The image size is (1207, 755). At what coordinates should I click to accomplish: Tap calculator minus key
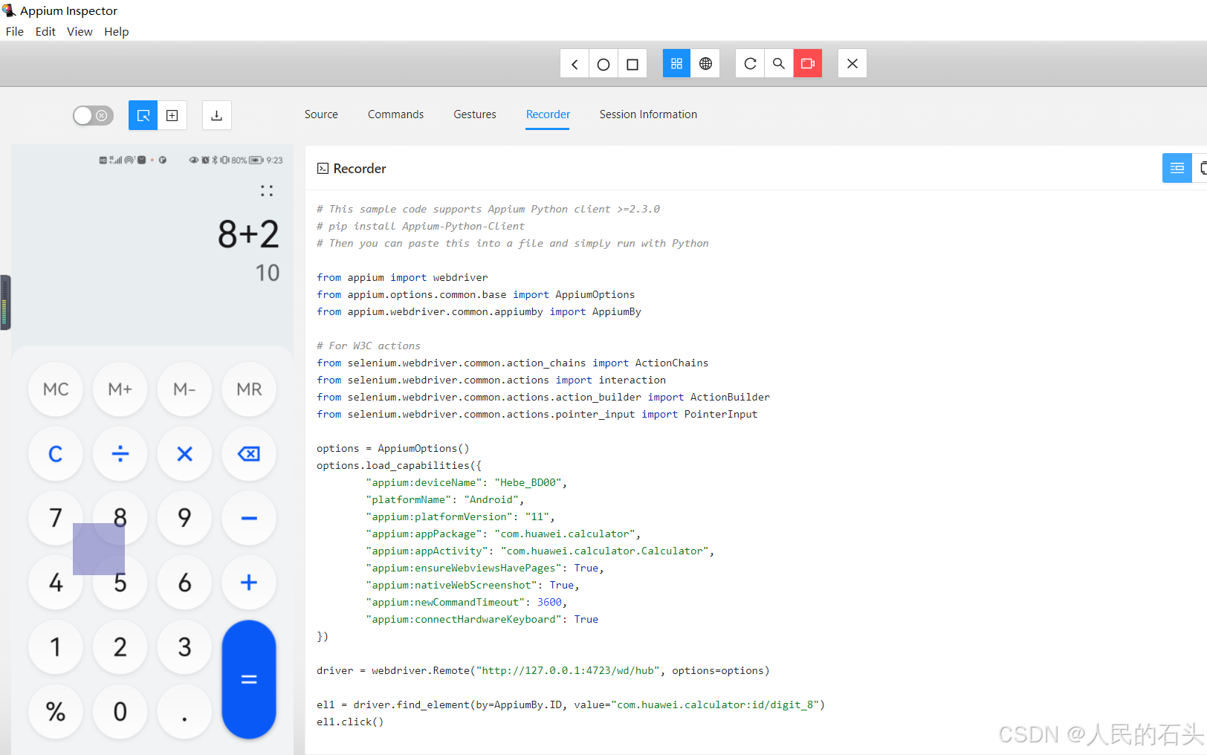[x=249, y=518]
